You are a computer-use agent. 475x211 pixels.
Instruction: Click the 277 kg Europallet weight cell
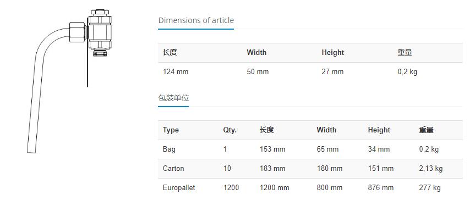click(x=430, y=188)
